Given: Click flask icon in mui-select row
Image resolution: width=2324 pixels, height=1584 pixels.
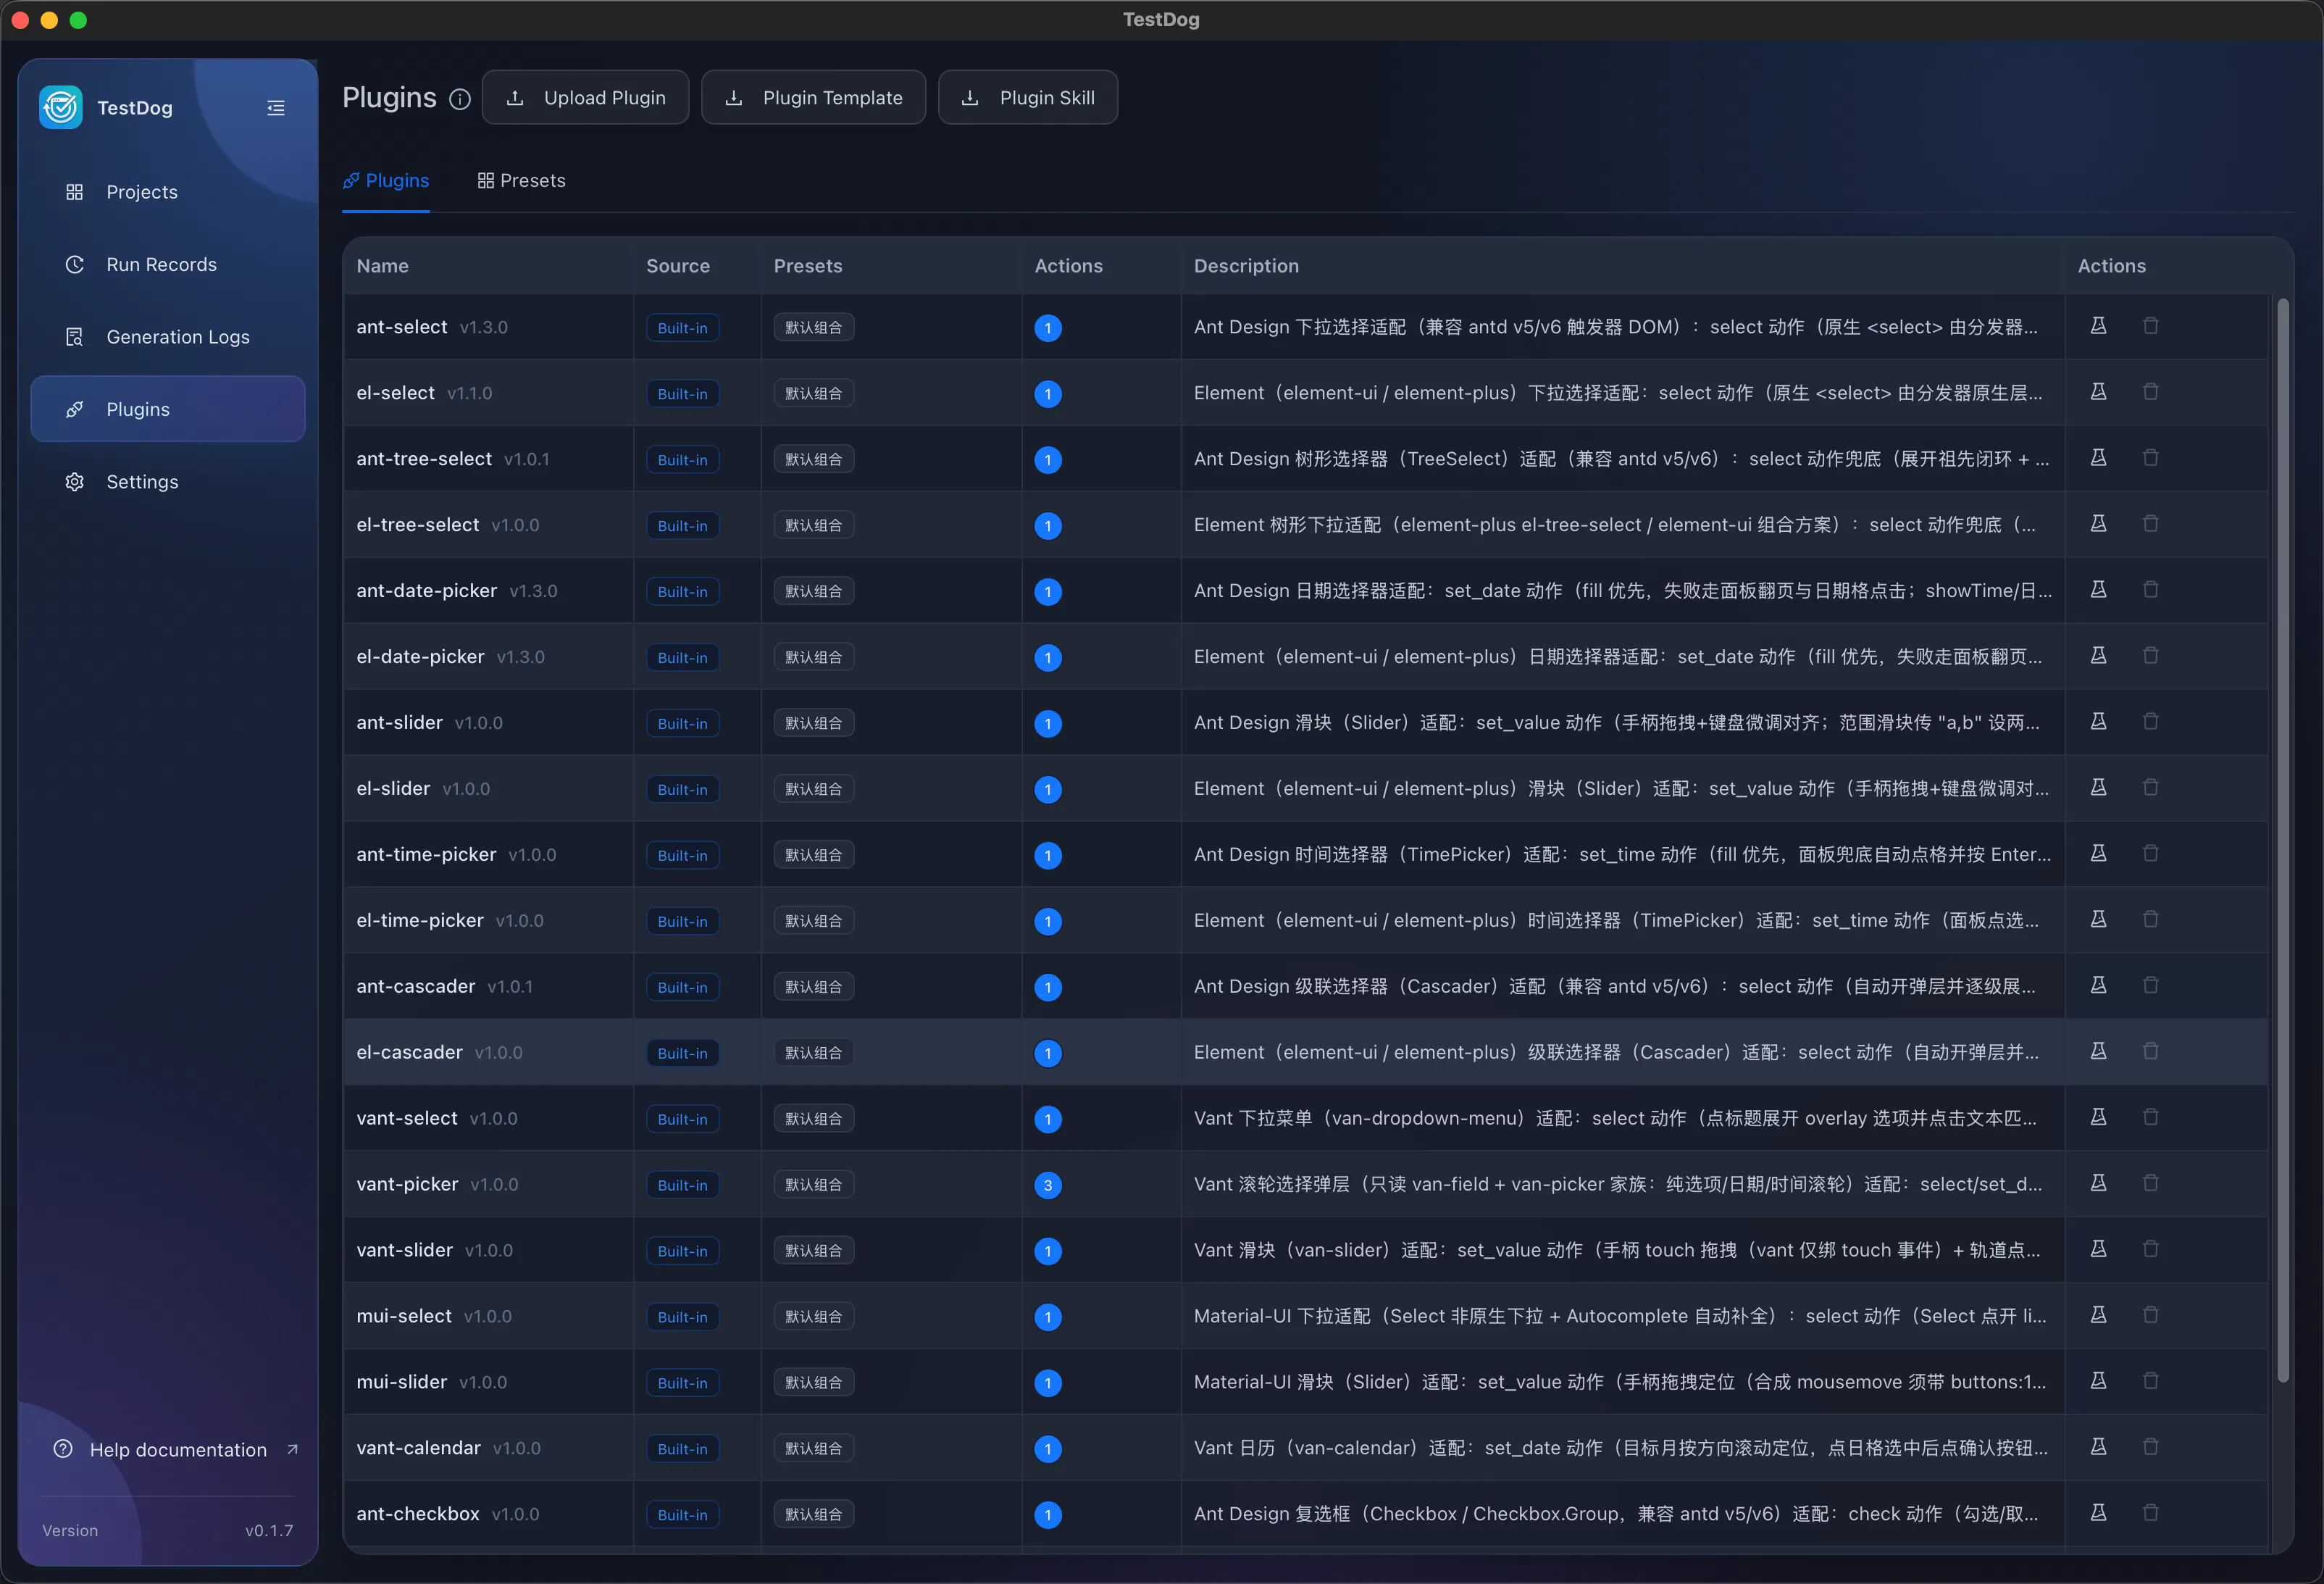Looking at the screenshot, I should pos(2098,1315).
